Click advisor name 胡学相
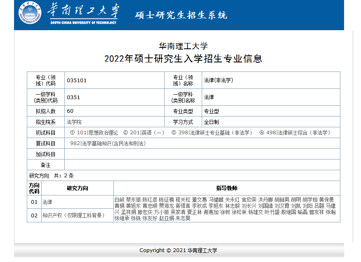The height and width of the screenshot is (262, 361). click(310, 200)
